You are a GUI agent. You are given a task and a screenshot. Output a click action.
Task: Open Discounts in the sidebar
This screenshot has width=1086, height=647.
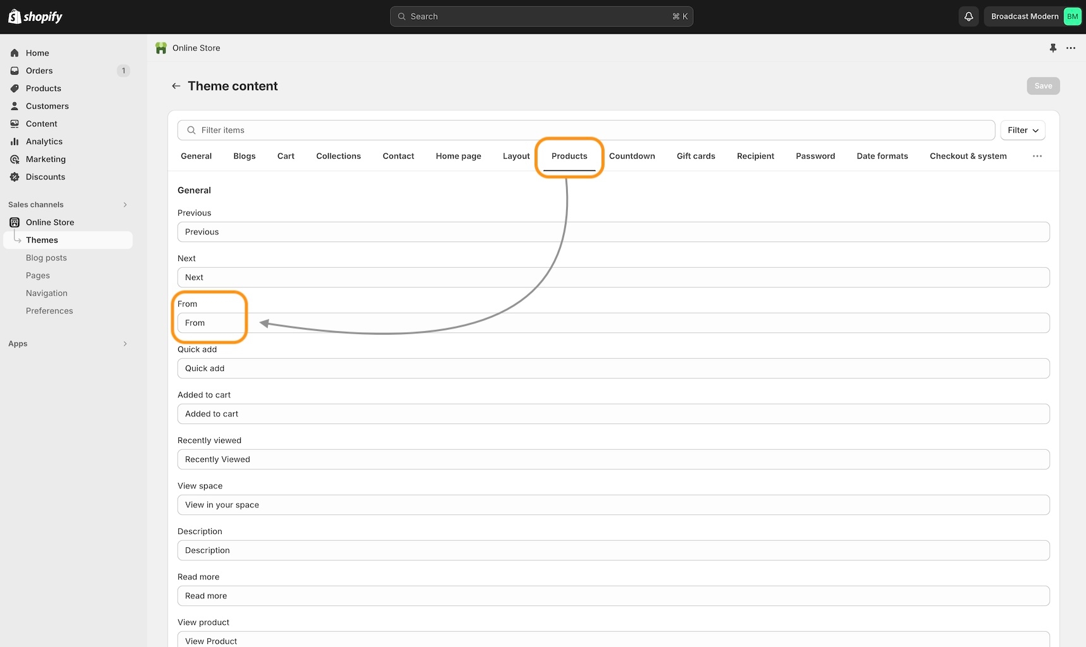(45, 177)
